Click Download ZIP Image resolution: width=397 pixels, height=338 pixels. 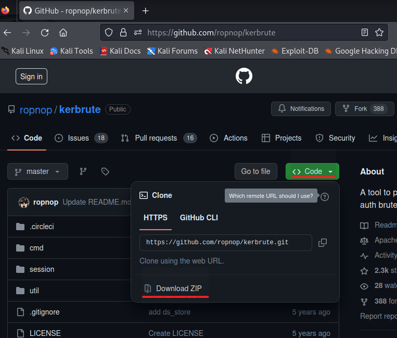173,289
